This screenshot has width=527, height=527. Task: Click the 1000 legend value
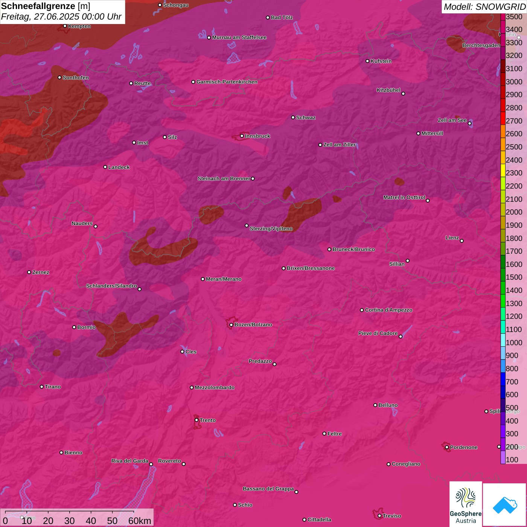pos(514,343)
